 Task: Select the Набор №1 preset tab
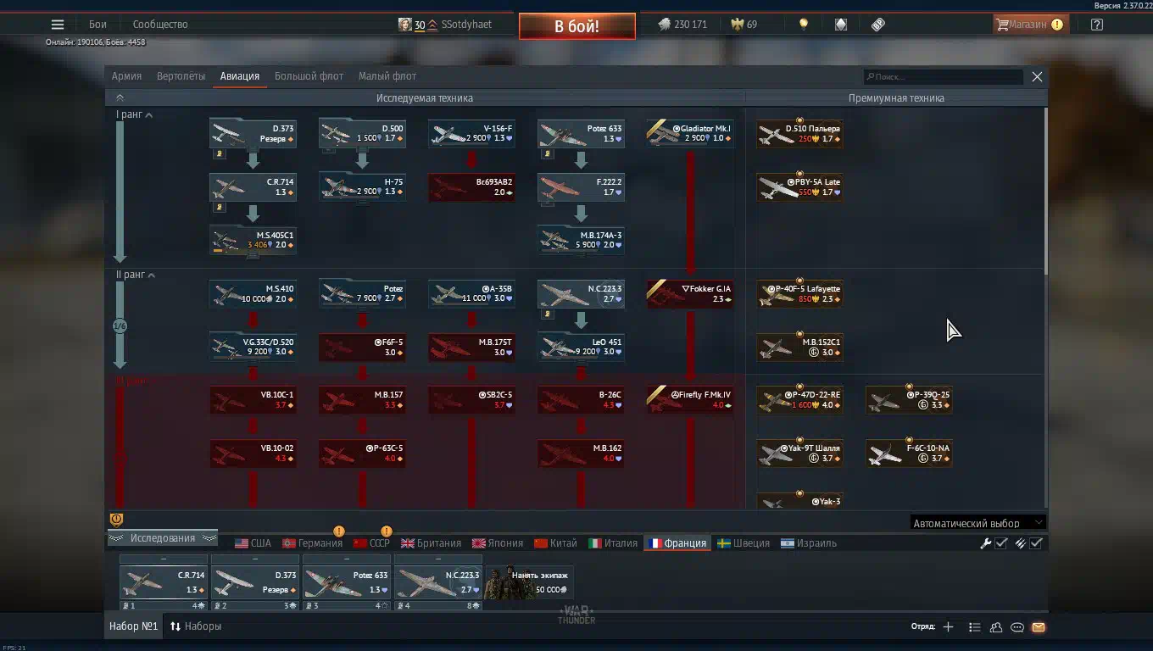(x=134, y=626)
